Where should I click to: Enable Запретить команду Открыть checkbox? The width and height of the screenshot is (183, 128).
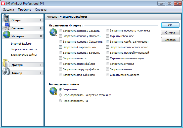coord(61,36)
